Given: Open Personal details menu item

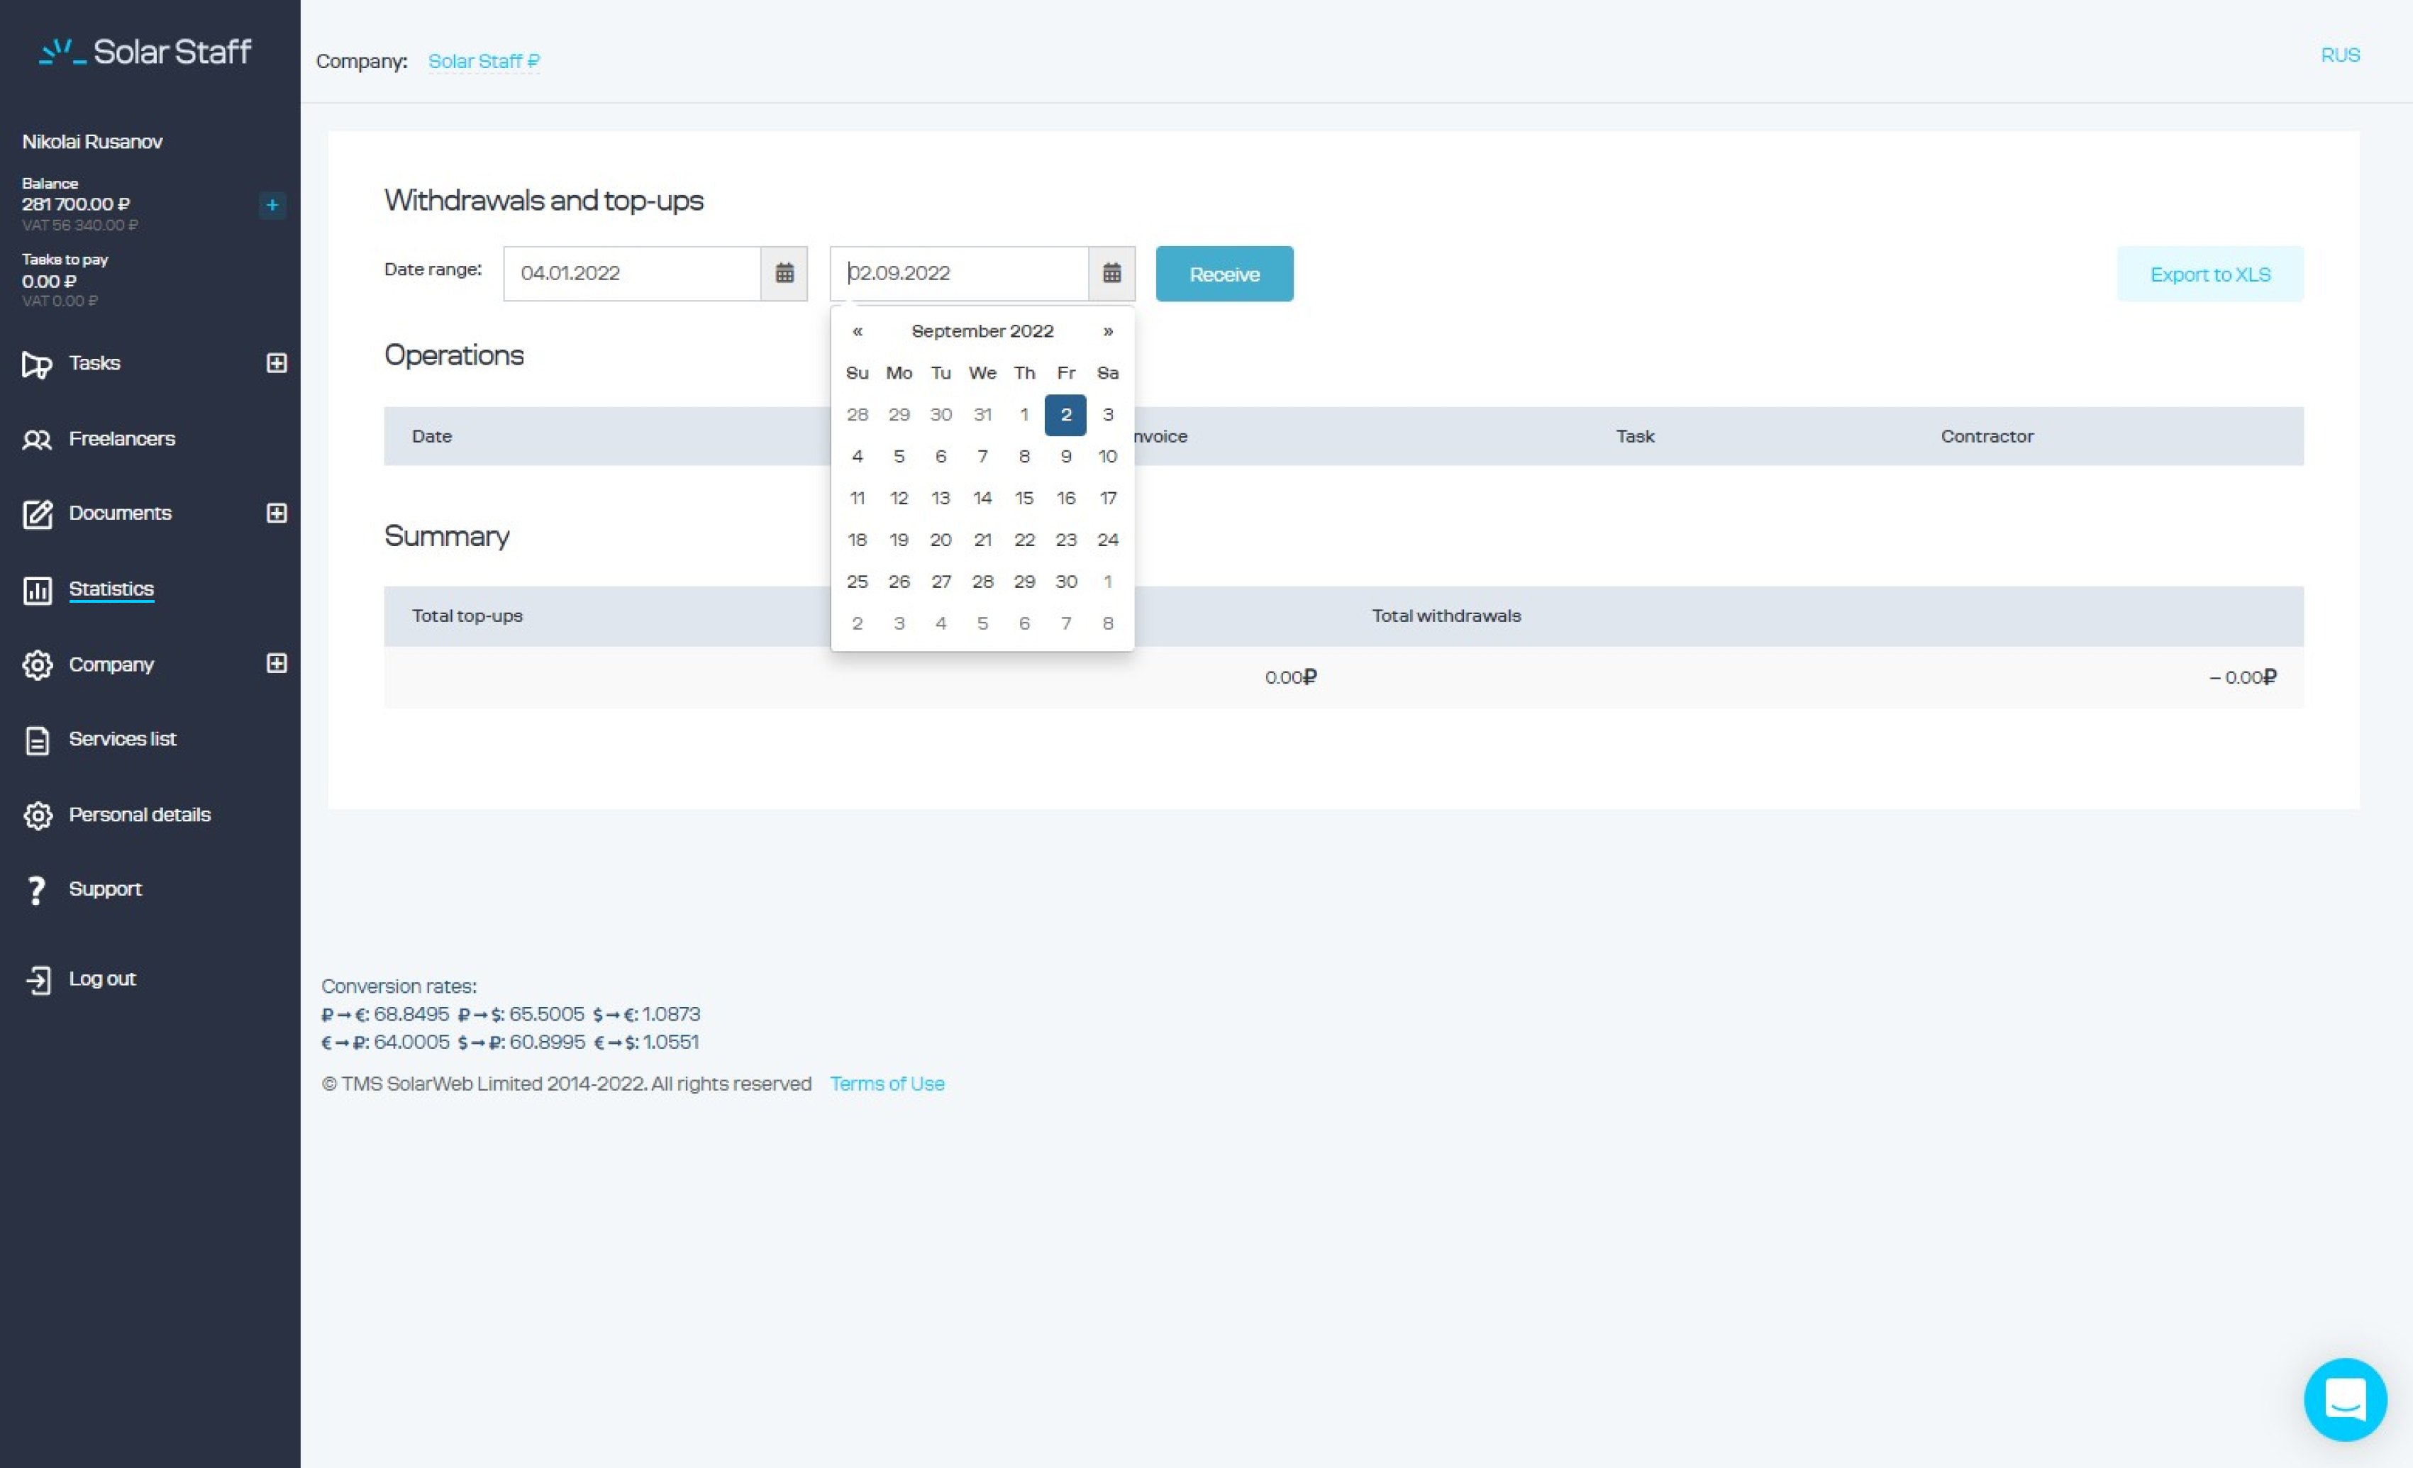Looking at the screenshot, I should pyautogui.click(x=139, y=815).
